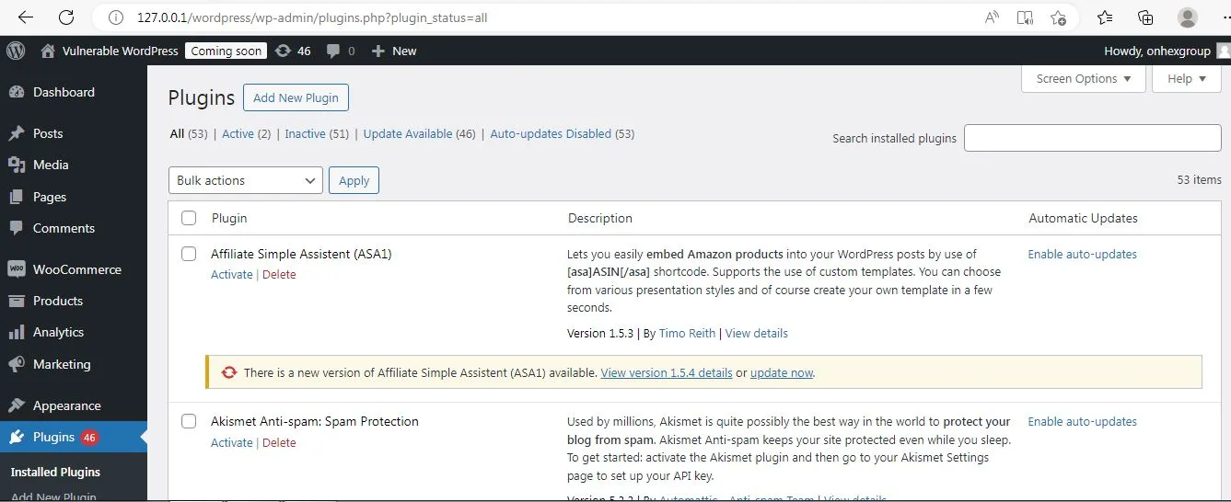Refresh the page with browser reload button
Viewport: 1231px width, 502px height.
(x=66, y=17)
